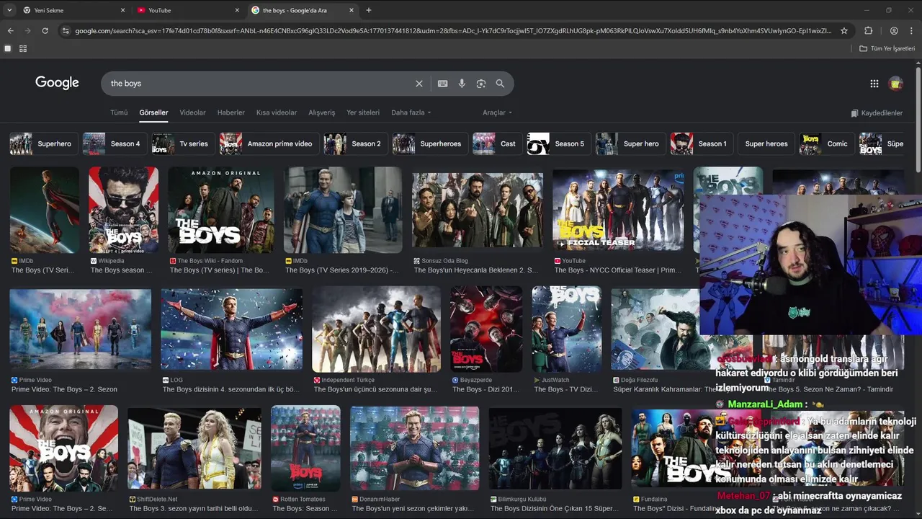922x519 pixels.
Task: Open the Chrome three-dot menu
Action: (911, 31)
